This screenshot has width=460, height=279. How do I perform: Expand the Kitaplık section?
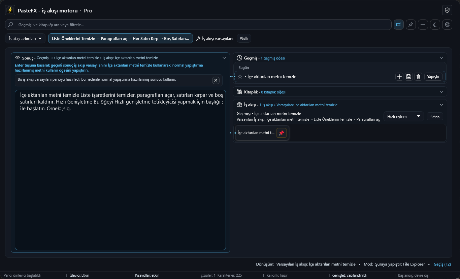click(441, 92)
